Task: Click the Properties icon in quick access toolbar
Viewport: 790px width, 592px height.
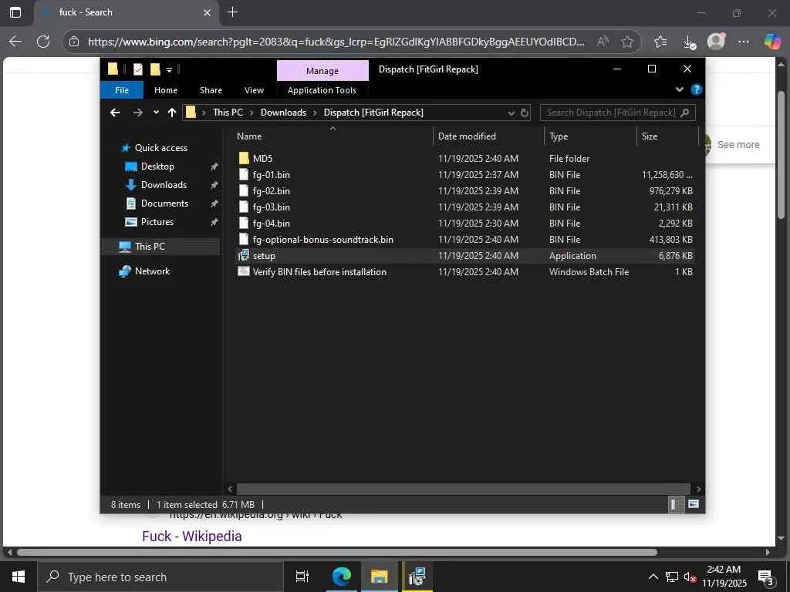Action: 138,69
